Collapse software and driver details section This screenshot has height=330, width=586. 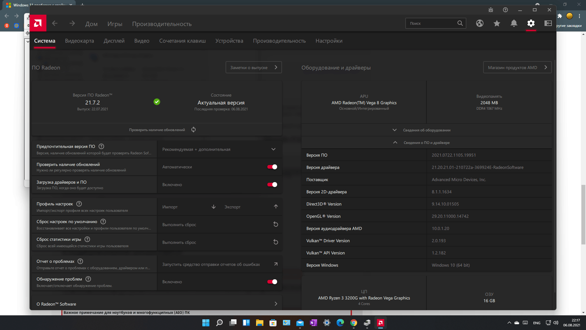click(x=426, y=143)
